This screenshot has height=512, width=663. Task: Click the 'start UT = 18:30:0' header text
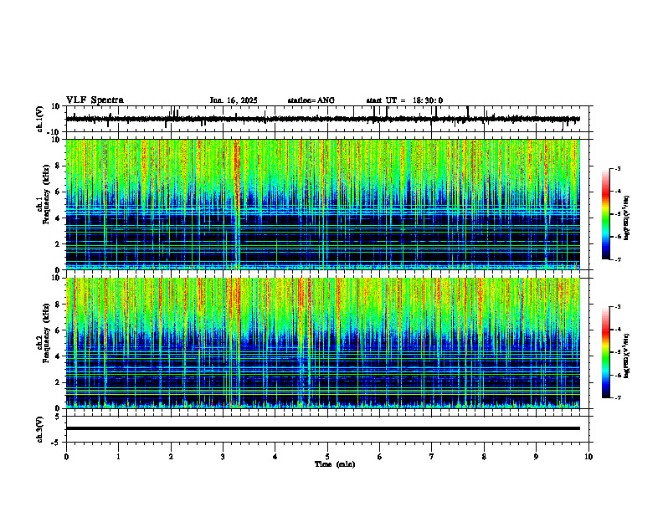[x=404, y=100]
